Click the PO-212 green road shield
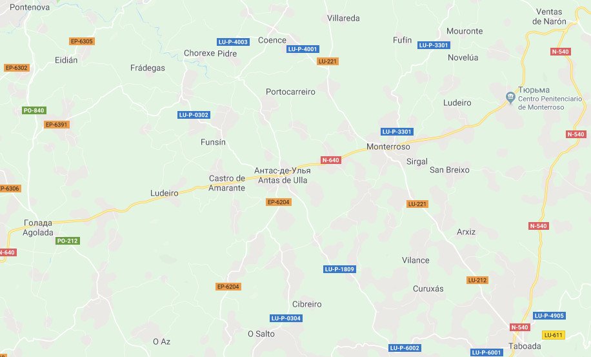 [68, 241]
